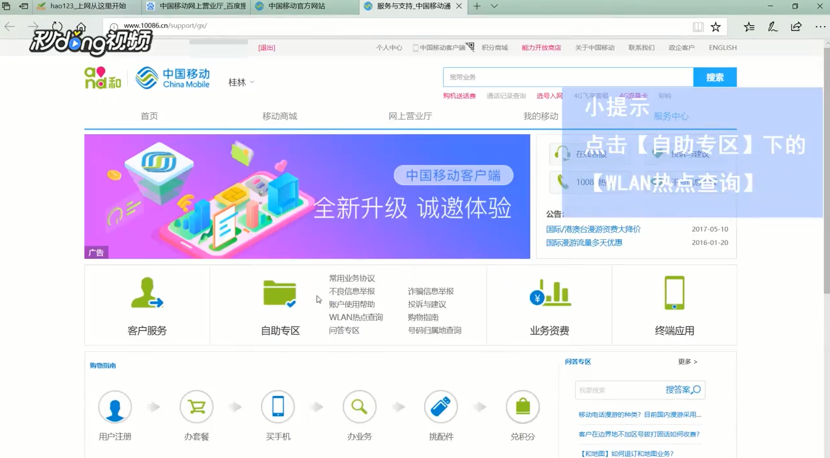
Task: Open 联系我们 link
Action: 641,48
